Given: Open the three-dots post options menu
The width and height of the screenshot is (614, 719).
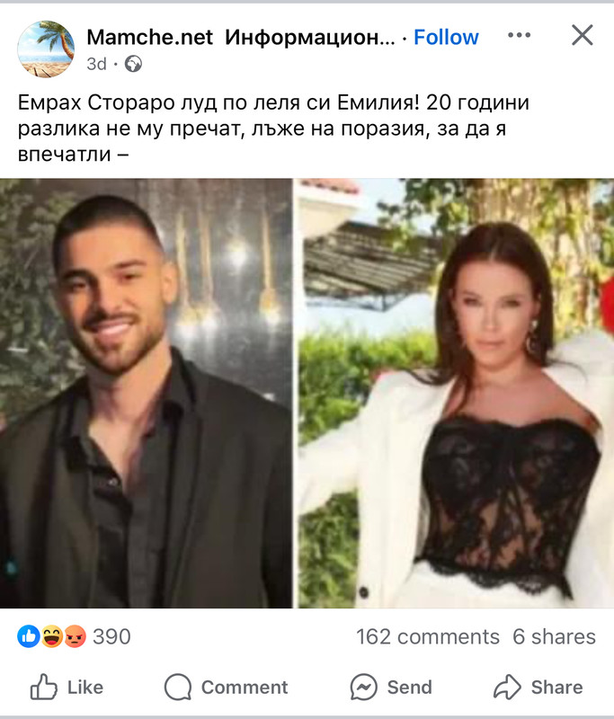Looking at the screenshot, I should pyautogui.click(x=519, y=35).
